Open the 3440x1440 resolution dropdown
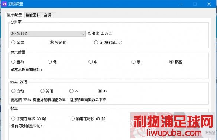 point(48,34)
